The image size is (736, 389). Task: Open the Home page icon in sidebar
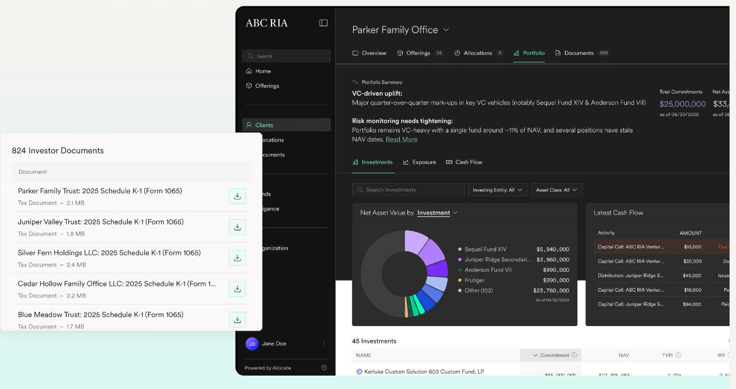[x=249, y=71]
